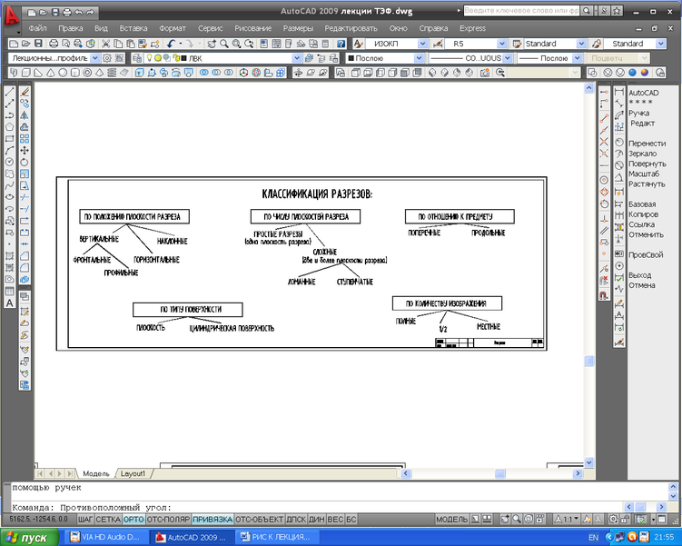Select the Spline drawing tool
This screenshot has width=682, height=546.
click(9, 185)
